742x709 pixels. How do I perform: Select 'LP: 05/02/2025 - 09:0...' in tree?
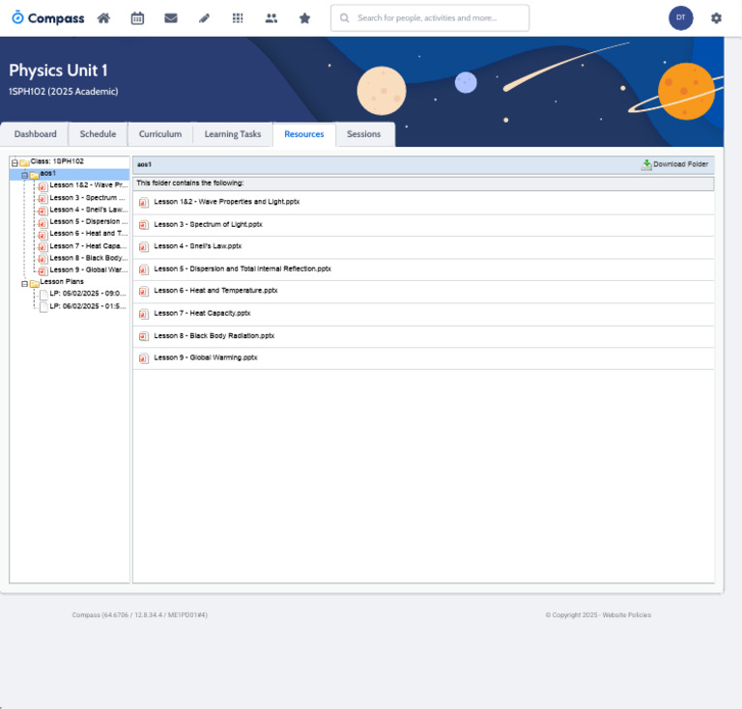[88, 294]
